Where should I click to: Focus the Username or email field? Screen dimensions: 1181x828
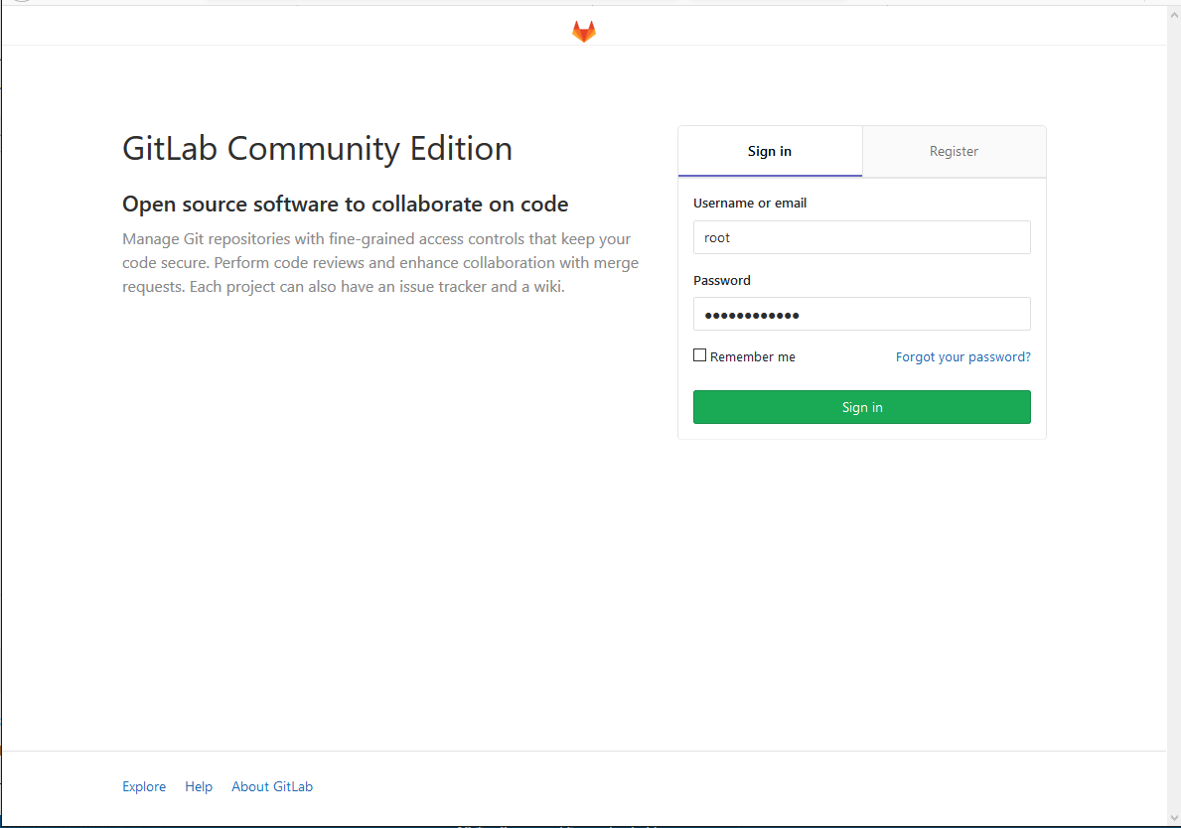pos(861,237)
